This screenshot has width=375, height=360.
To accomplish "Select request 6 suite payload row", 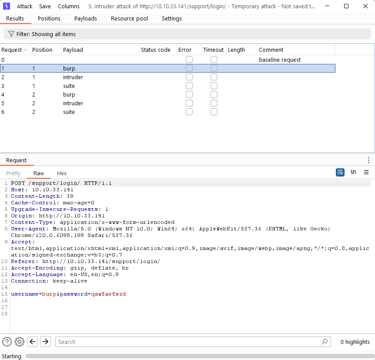I will click(x=167, y=112).
